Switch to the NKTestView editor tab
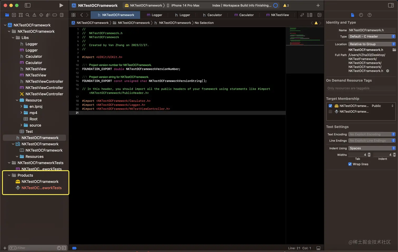 277,15
